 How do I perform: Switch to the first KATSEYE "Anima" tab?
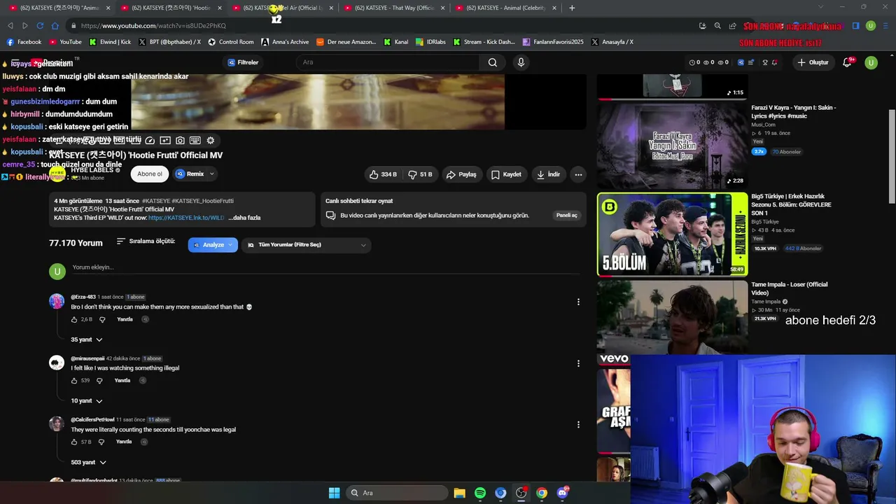(x=59, y=8)
